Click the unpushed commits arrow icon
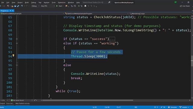Image resolution: width=193 pixels, height=109 pixels. click(x=155, y=107)
